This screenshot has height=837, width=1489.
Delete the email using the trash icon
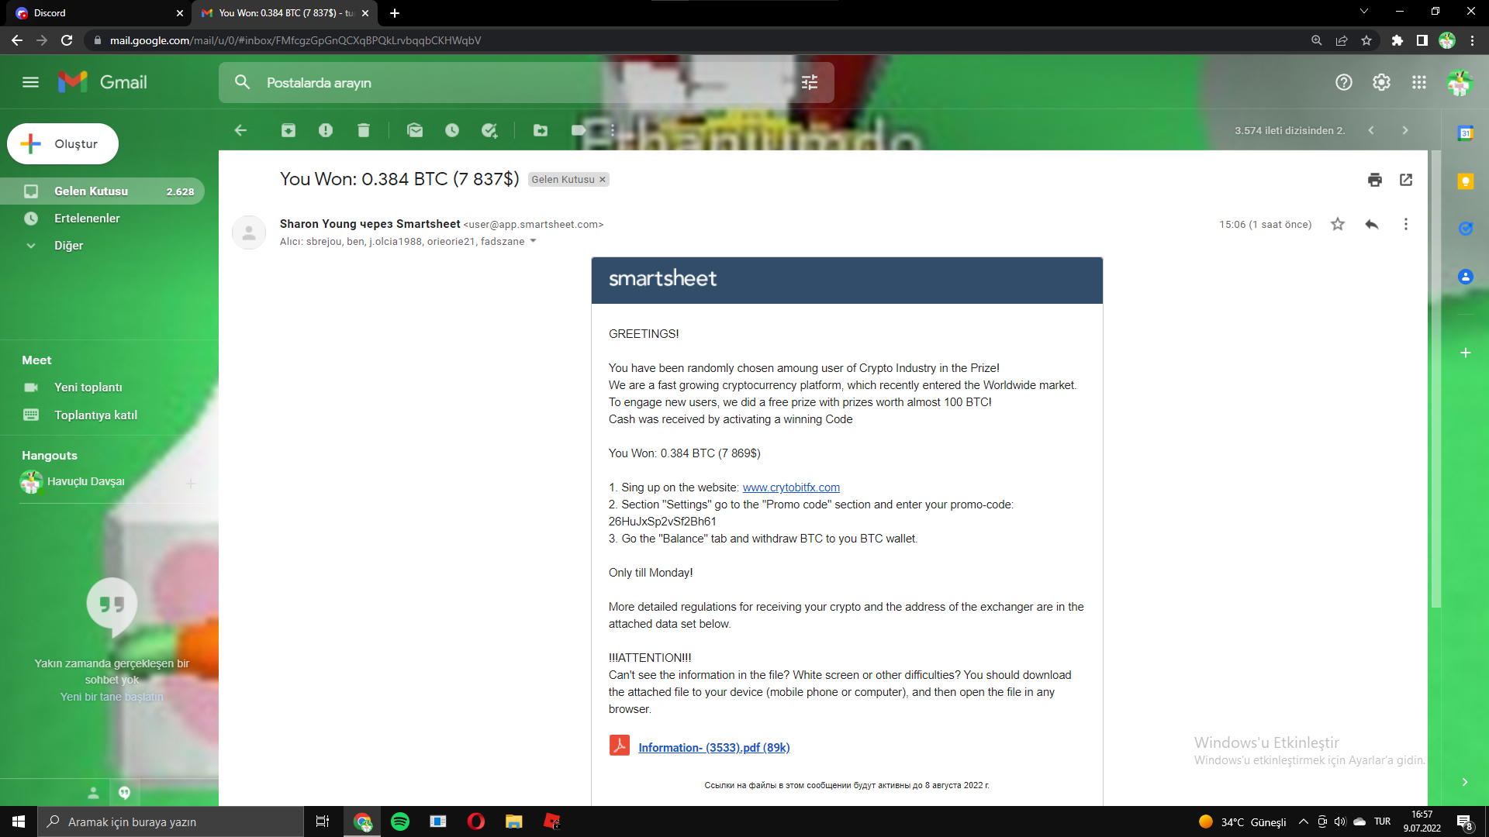363,130
